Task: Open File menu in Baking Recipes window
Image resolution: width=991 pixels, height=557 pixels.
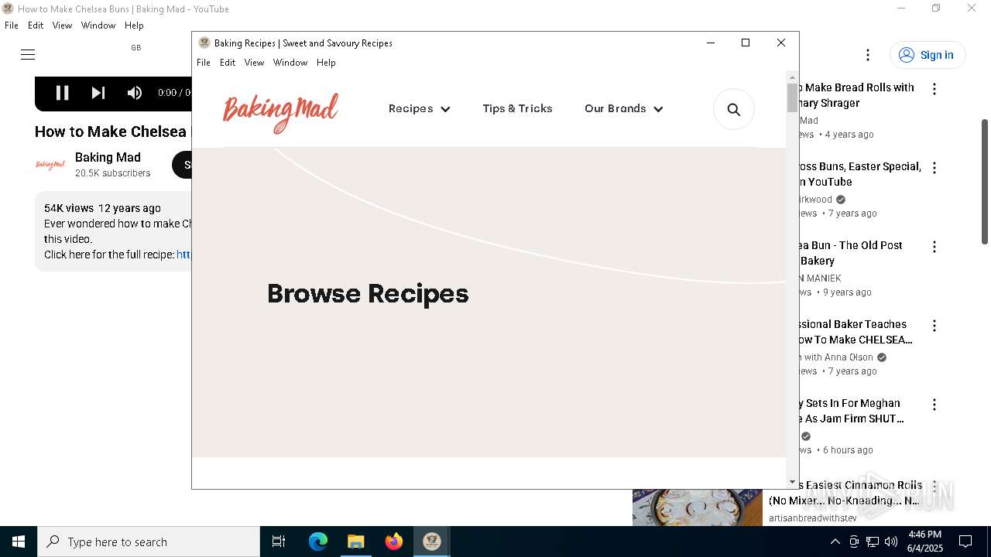Action: point(204,63)
